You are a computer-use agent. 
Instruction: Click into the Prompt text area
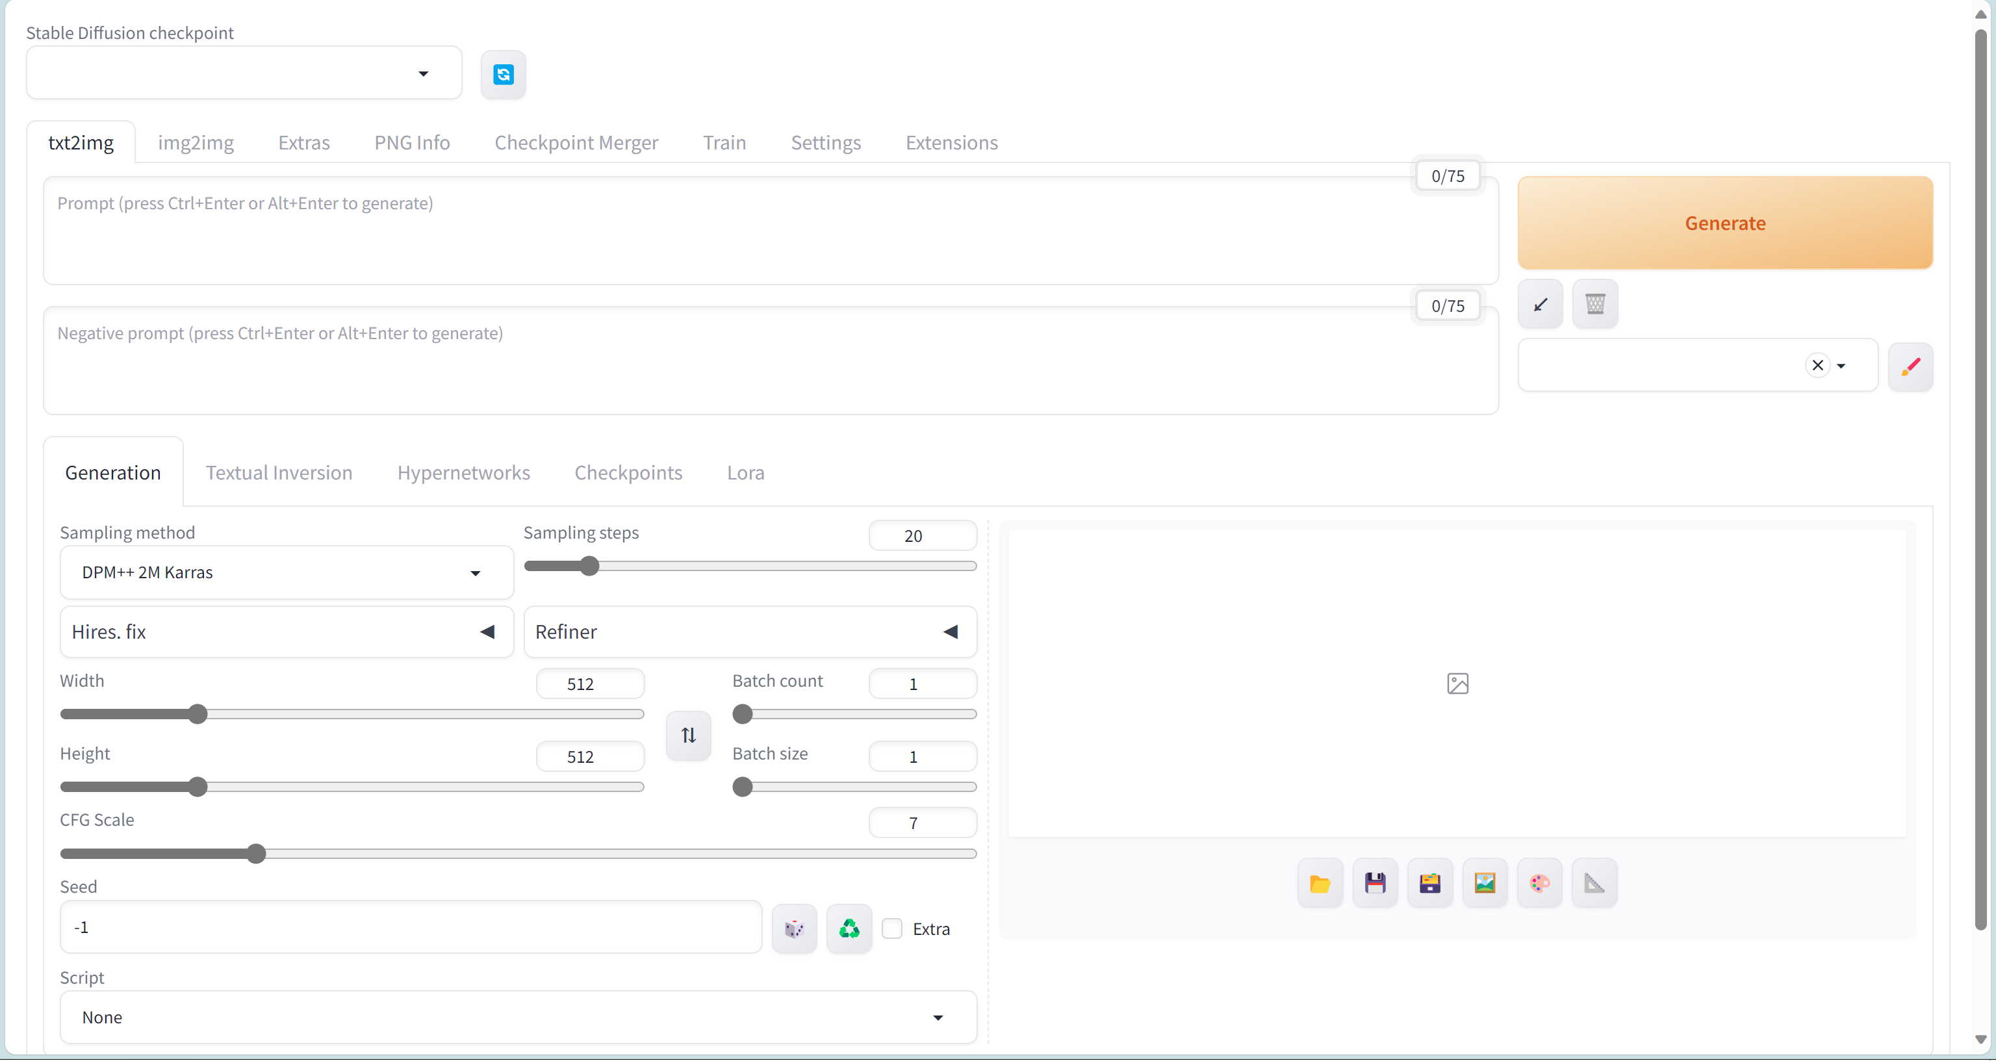[771, 231]
